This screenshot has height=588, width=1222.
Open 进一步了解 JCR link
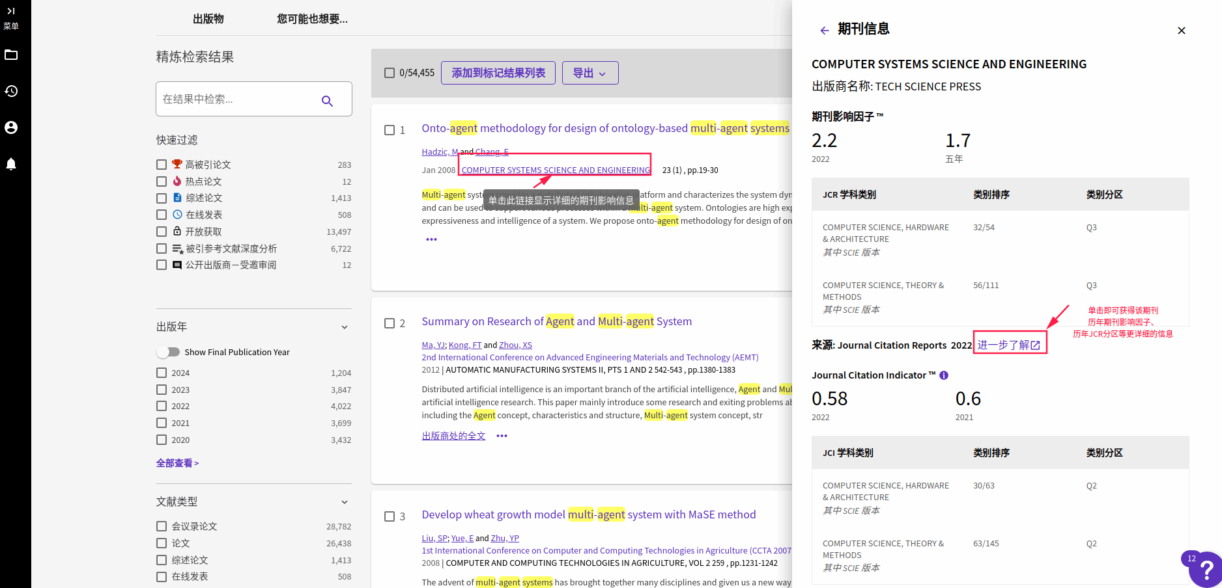[1009, 345]
